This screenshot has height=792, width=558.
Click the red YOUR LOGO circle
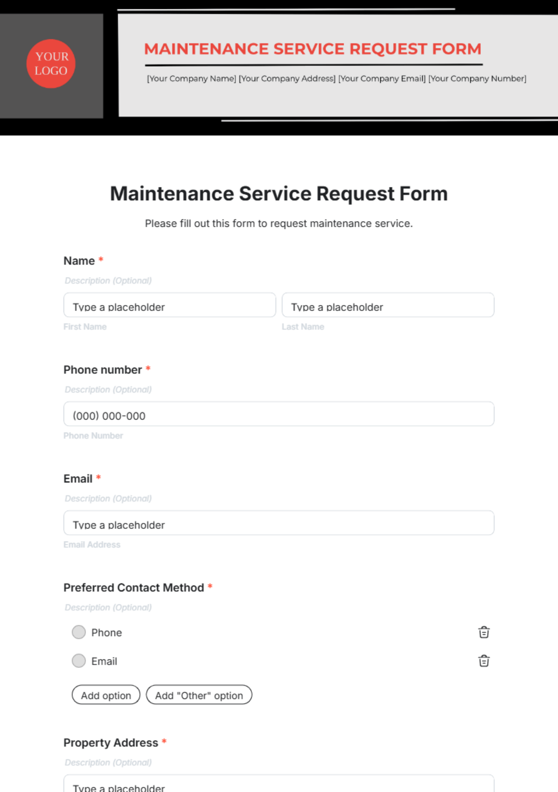point(51,64)
